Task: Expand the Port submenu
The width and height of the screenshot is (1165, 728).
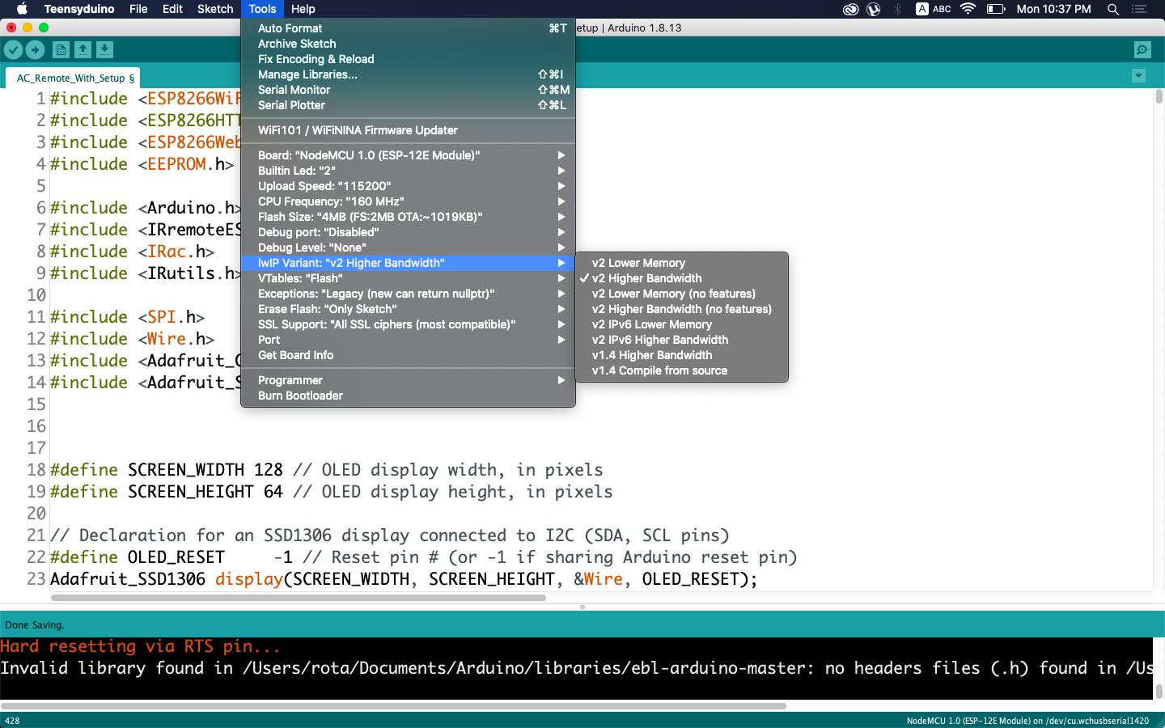Action: (408, 340)
